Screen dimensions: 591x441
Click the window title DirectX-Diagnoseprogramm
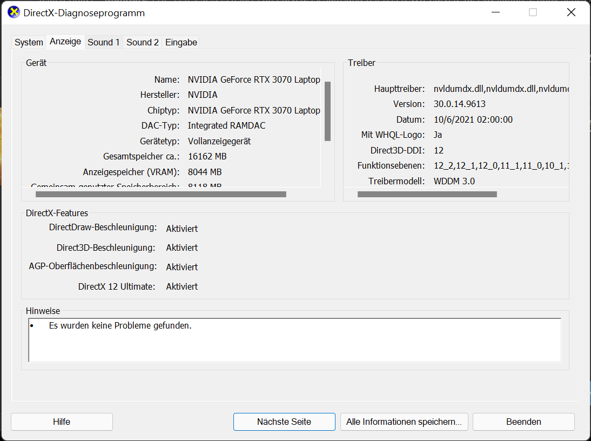[x=84, y=13]
